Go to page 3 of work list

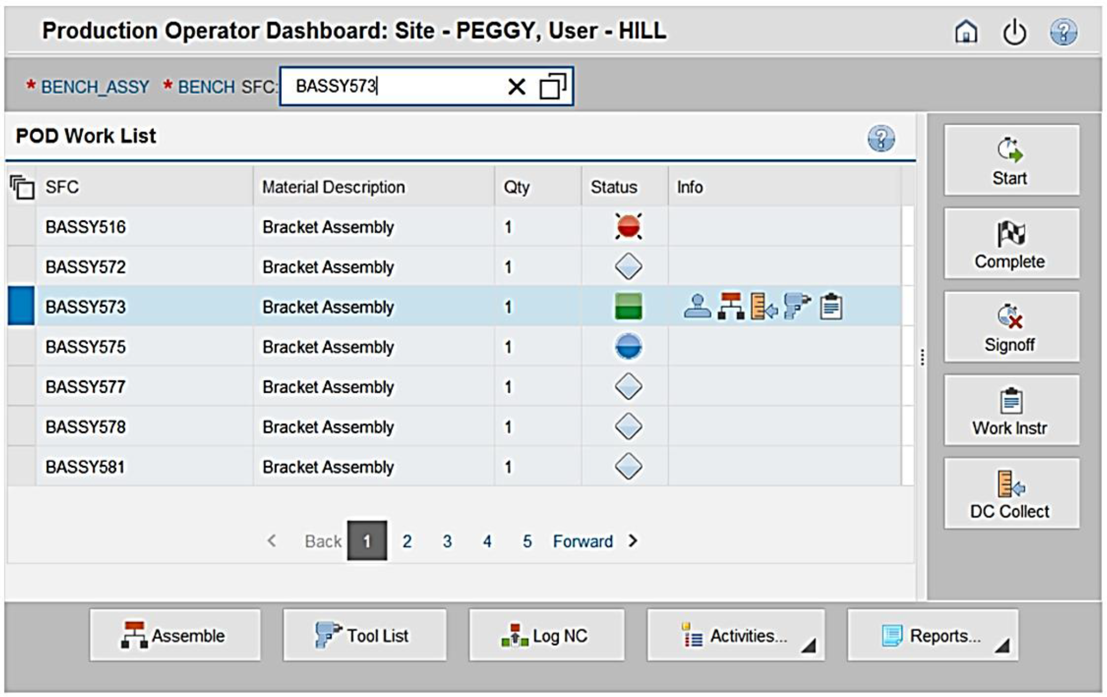click(447, 541)
